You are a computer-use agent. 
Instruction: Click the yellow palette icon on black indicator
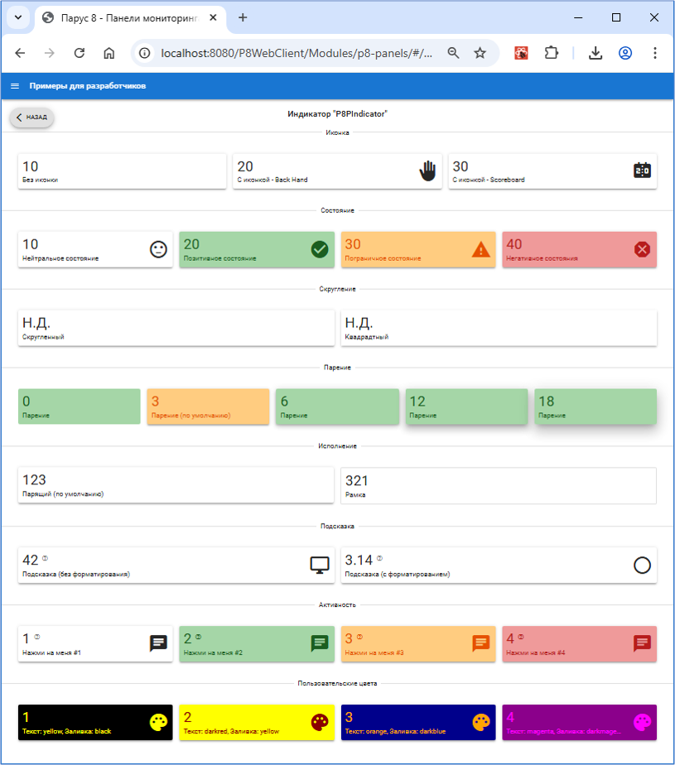click(158, 722)
